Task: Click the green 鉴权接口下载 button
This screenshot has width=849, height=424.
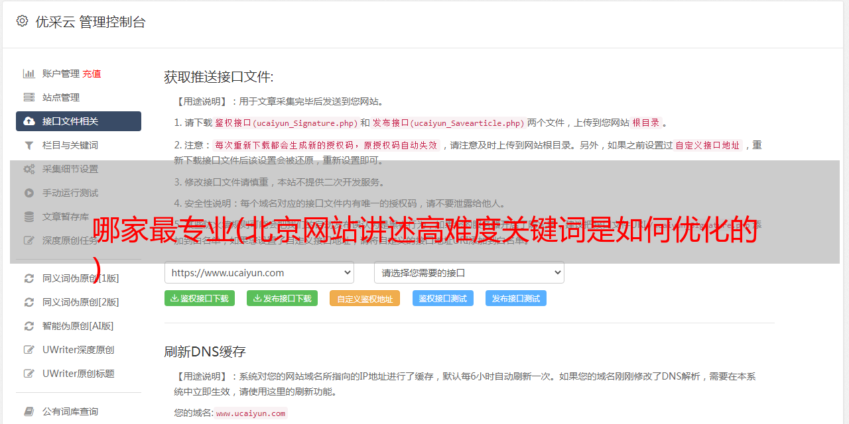Action: pos(200,298)
